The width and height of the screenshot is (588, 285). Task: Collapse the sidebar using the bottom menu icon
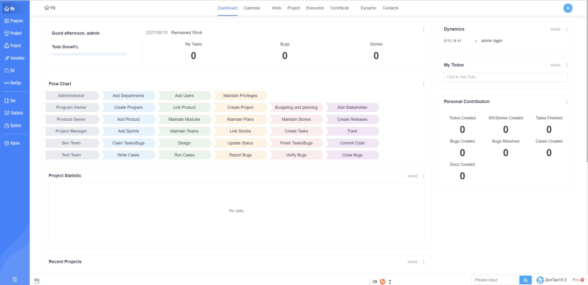click(x=15, y=279)
